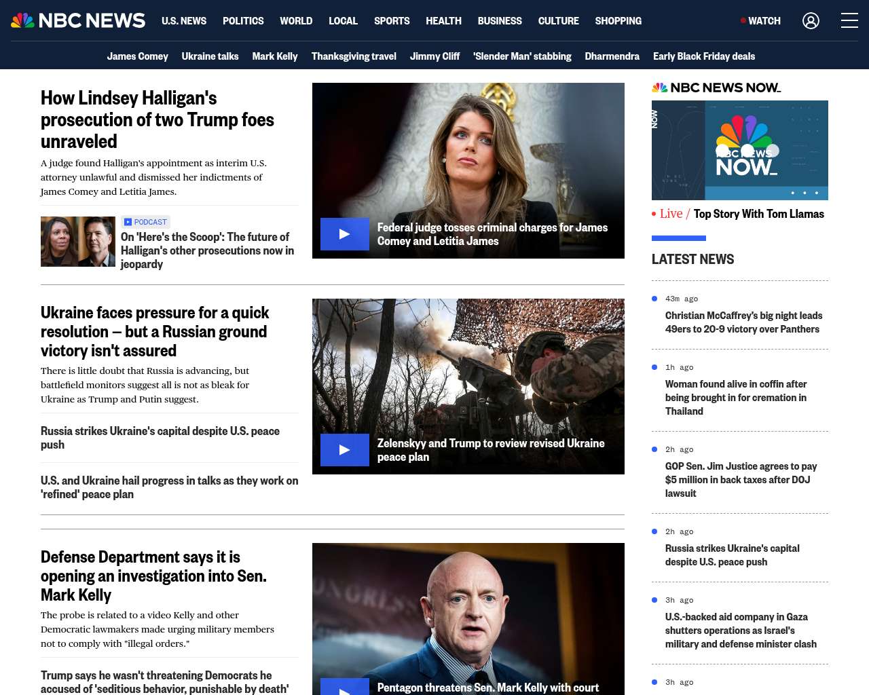Select the Local menu item
Image resolution: width=869 pixels, height=695 pixels.
[x=343, y=21]
